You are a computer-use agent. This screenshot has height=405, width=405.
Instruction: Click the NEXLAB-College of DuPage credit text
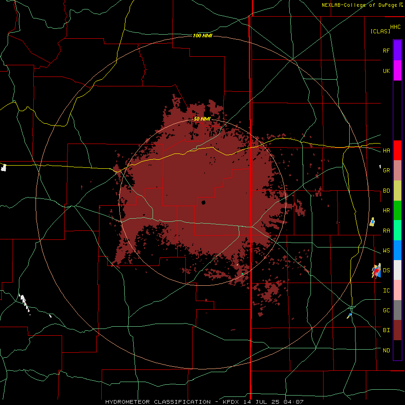click(x=359, y=5)
